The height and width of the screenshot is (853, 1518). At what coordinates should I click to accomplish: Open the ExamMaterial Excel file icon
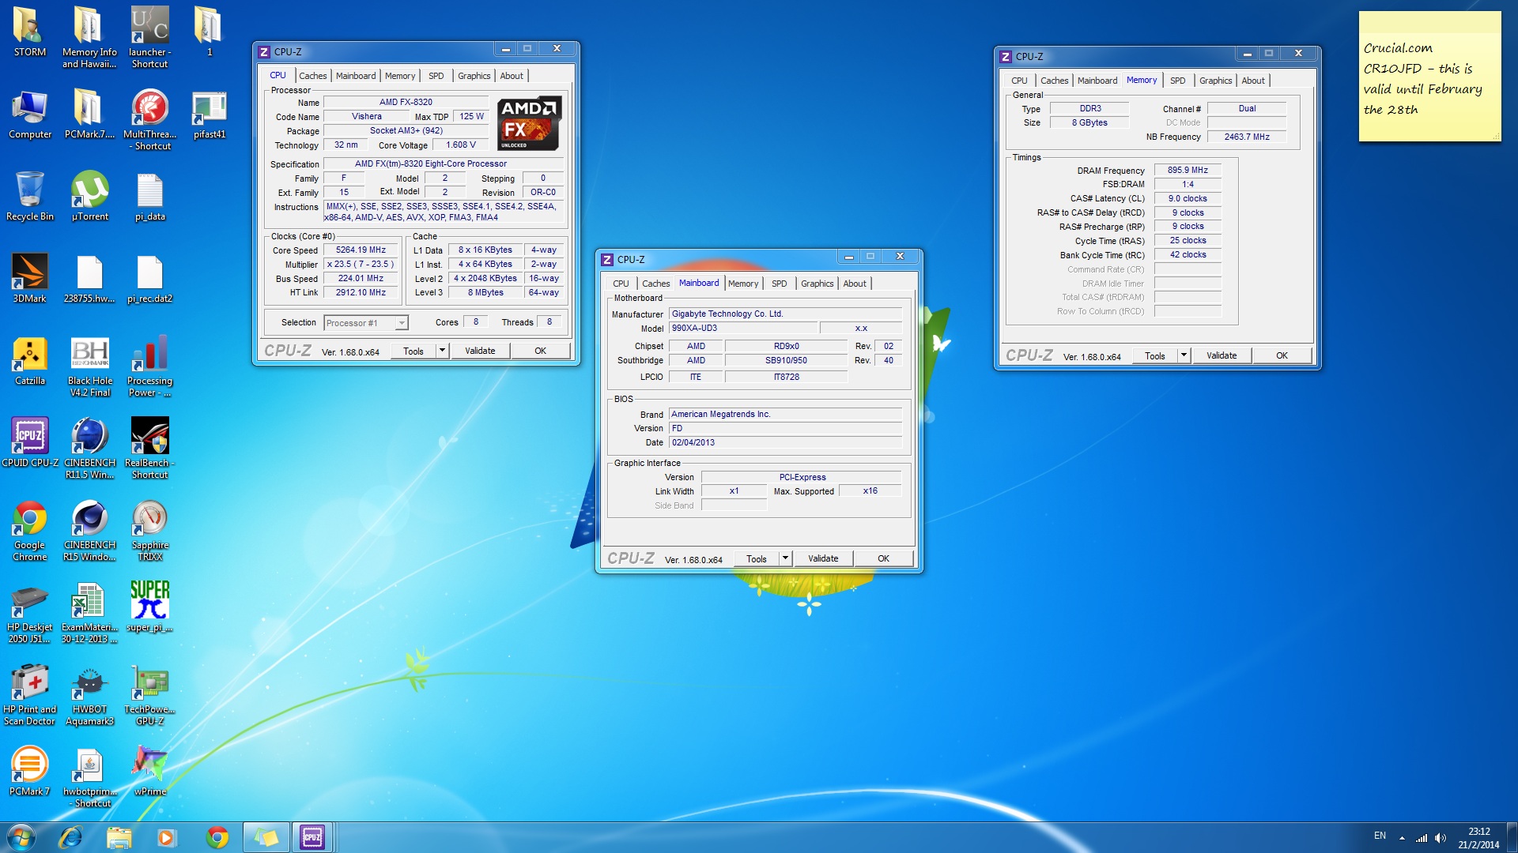(89, 613)
